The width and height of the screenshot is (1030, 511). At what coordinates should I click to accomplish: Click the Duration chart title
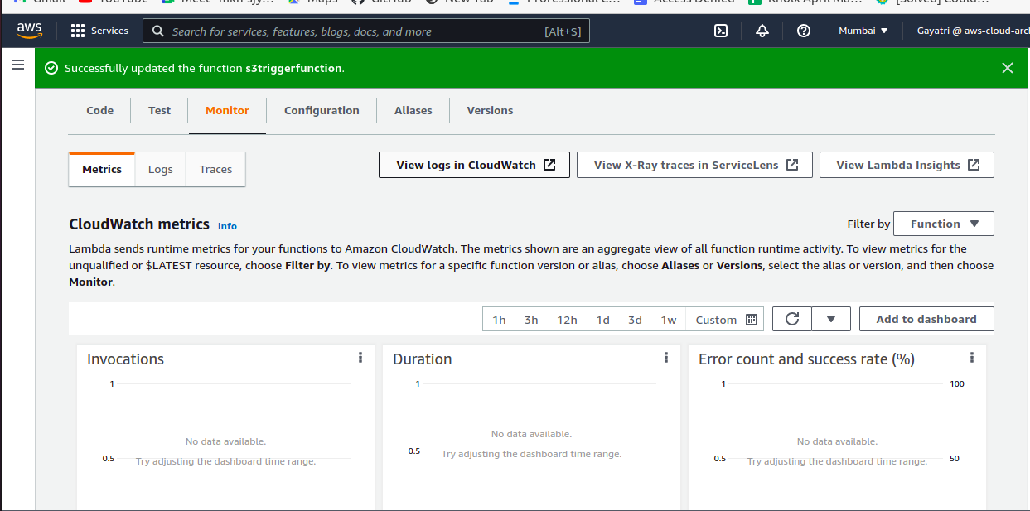click(x=423, y=359)
